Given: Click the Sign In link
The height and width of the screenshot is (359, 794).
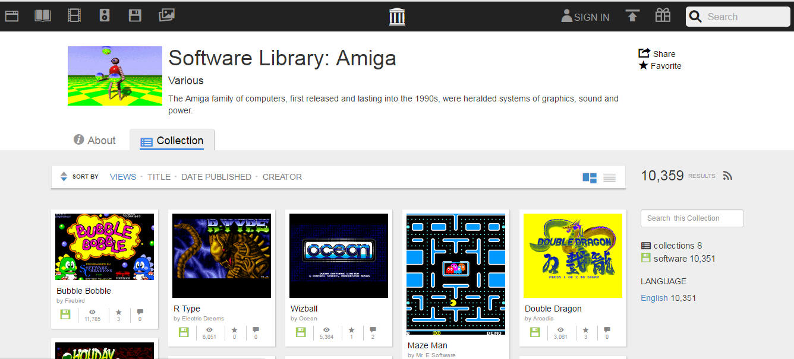Looking at the screenshot, I should click(585, 17).
